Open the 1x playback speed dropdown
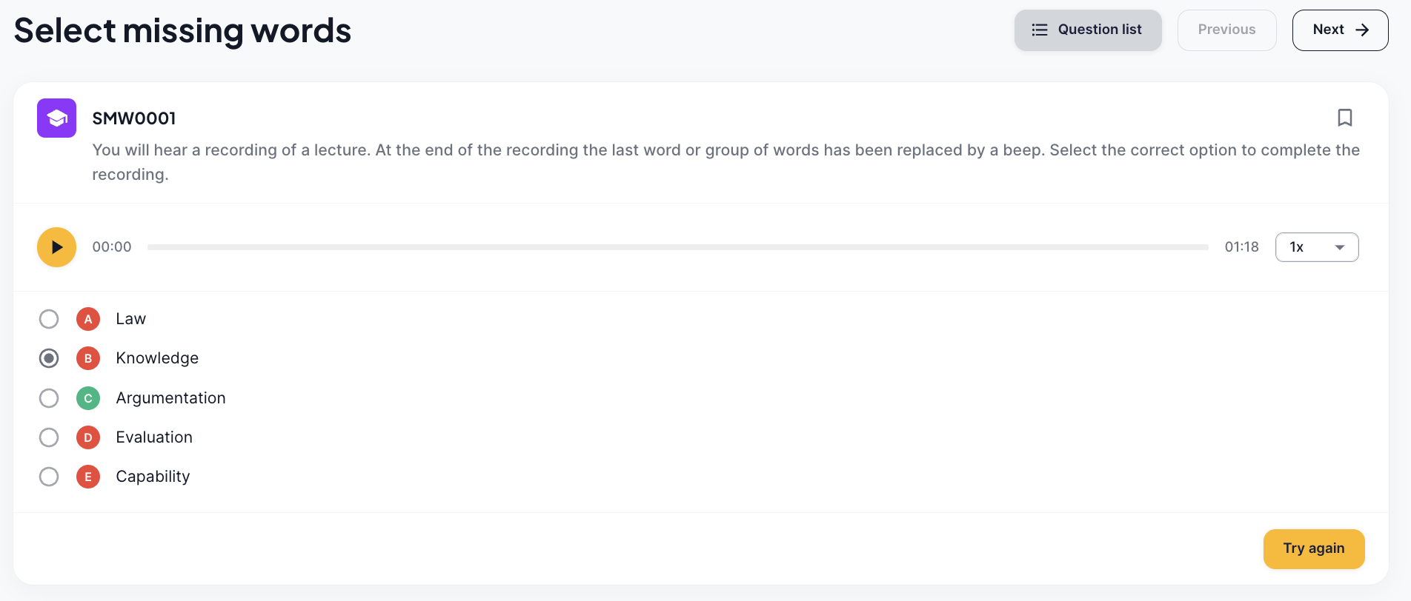The image size is (1411, 601). coord(1317,247)
